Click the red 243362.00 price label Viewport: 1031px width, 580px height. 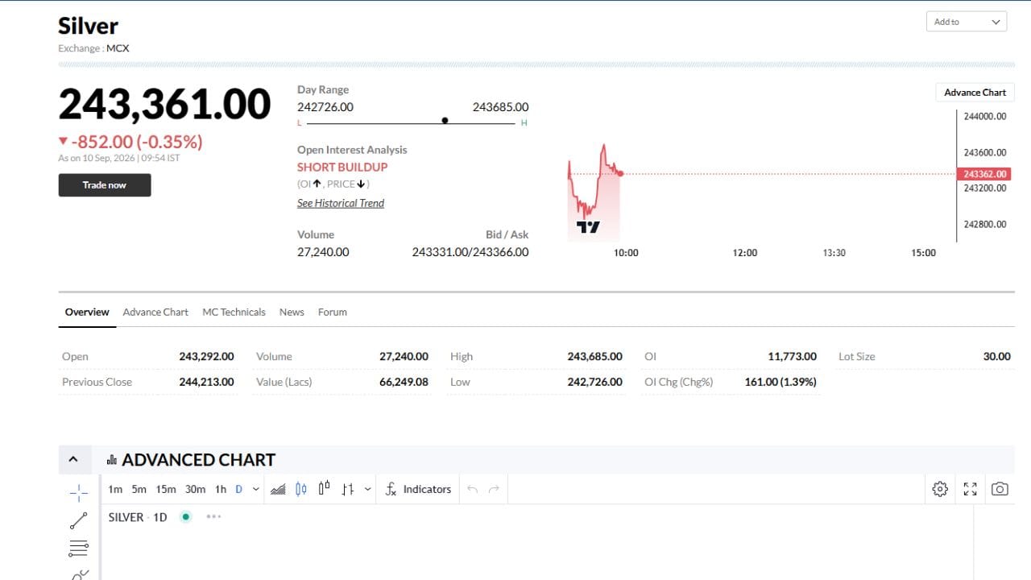(x=985, y=174)
